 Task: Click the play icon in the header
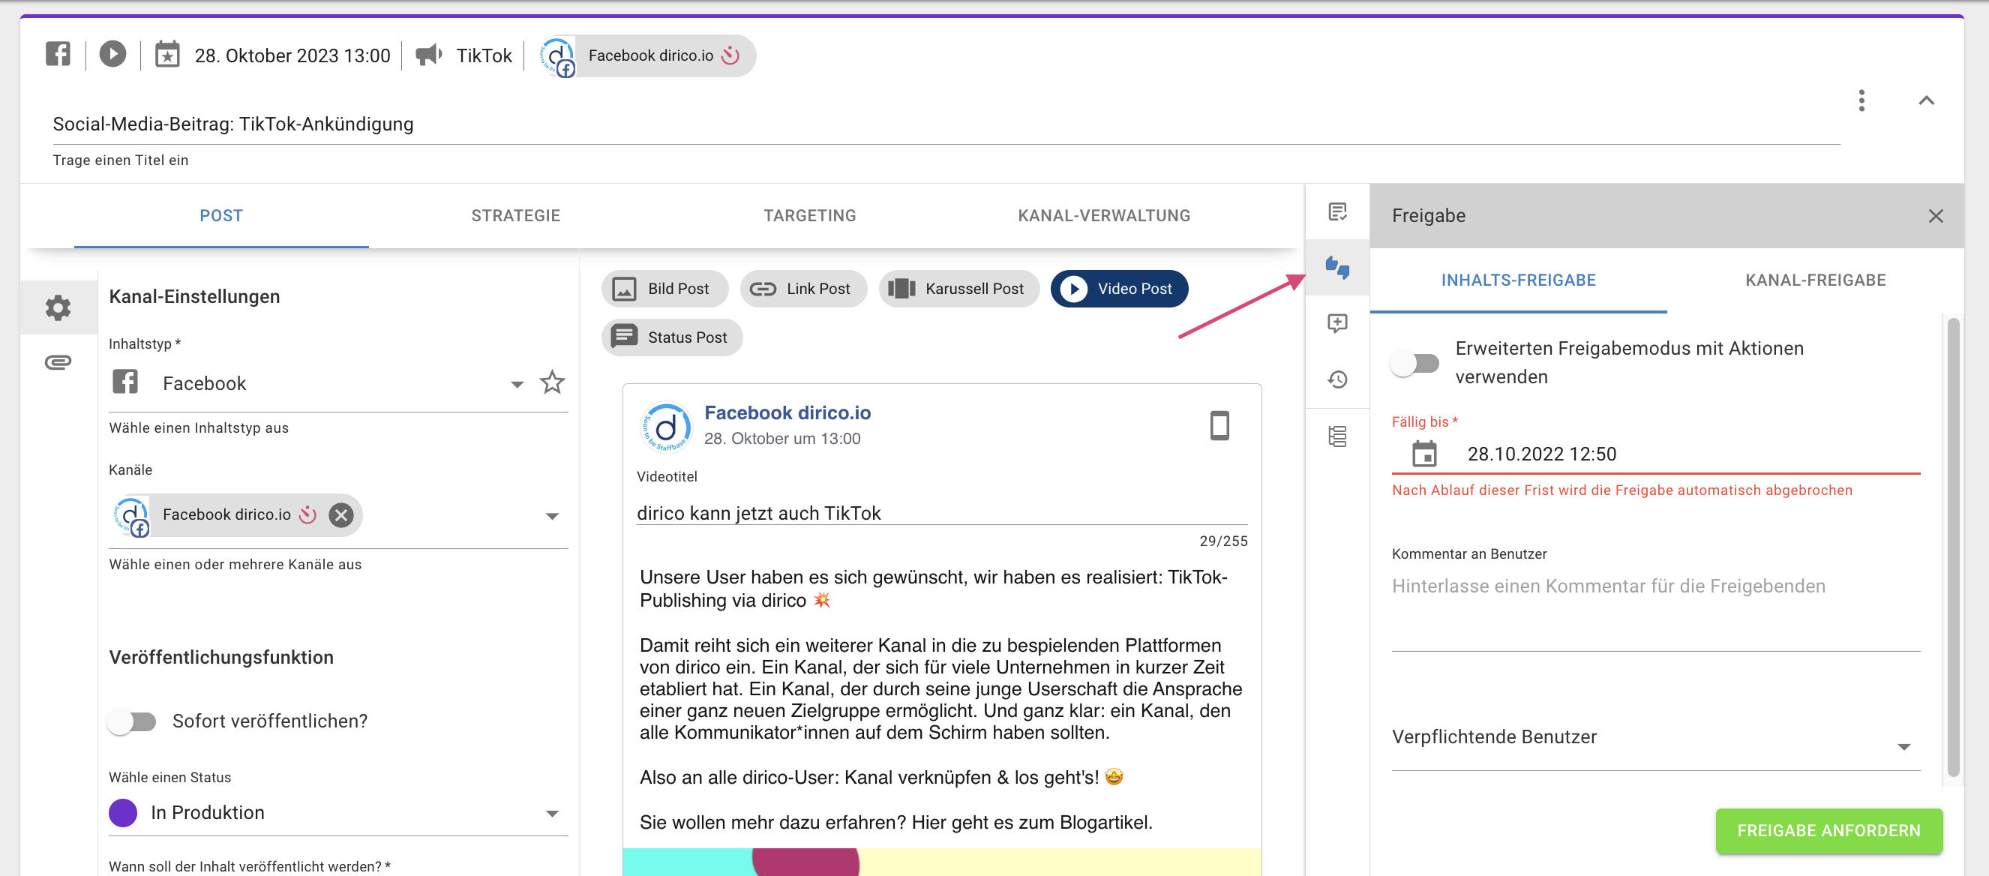tap(112, 54)
